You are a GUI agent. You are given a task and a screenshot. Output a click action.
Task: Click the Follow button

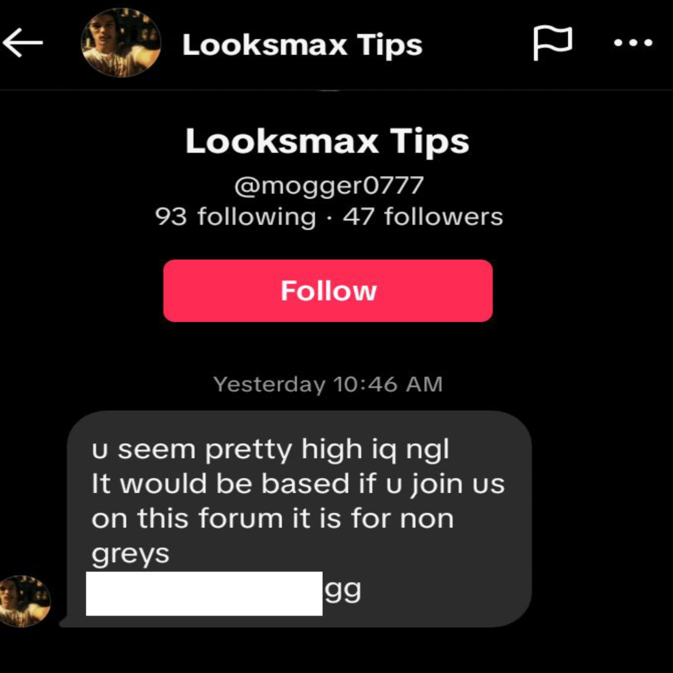click(x=328, y=291)
